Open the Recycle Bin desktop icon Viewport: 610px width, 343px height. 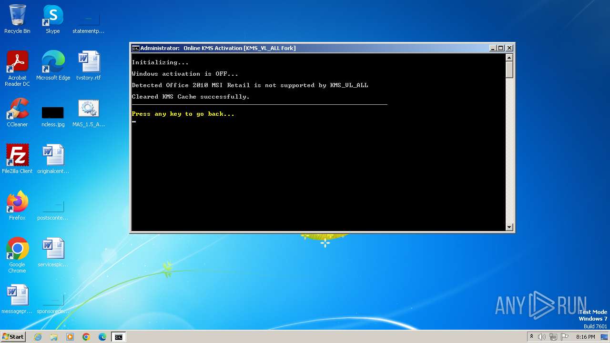[17, 19]
